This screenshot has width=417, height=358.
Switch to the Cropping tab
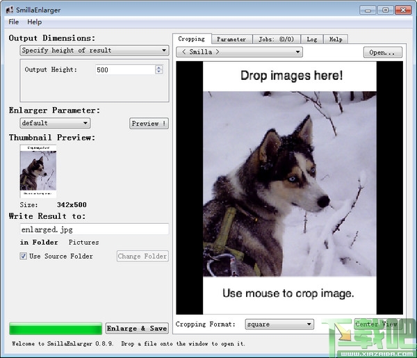click(192, 39)
